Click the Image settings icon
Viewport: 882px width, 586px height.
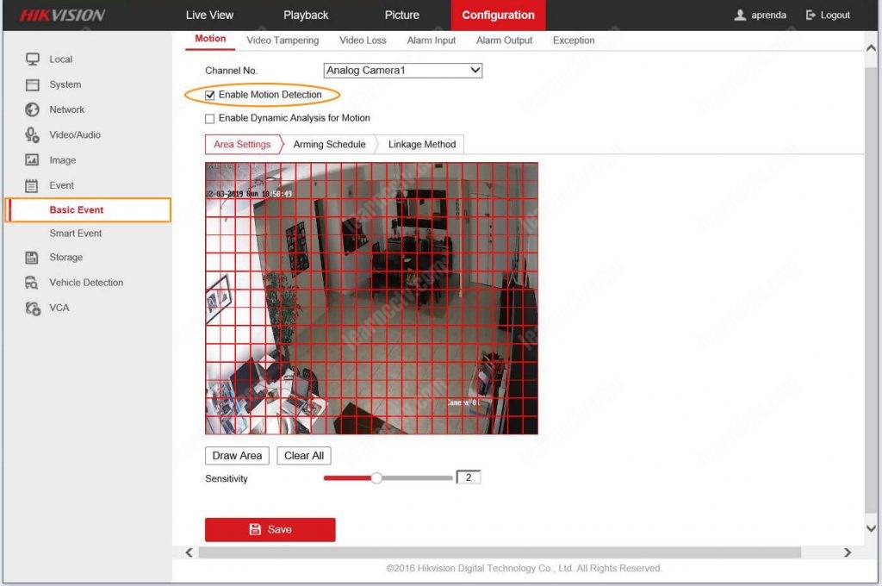(x=31, y=159)
